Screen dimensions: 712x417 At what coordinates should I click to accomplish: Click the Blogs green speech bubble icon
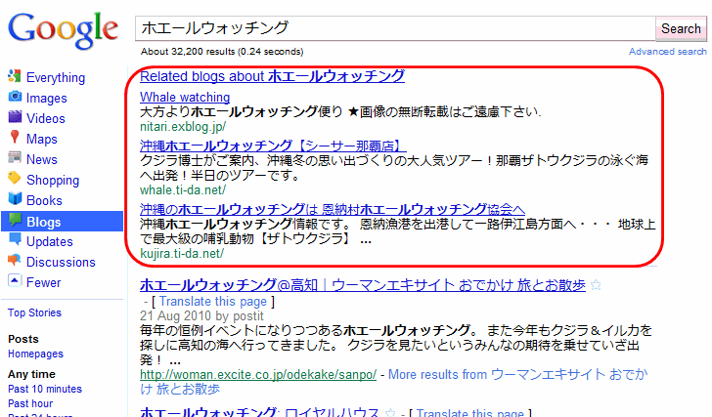pyautogui.click(x=15, y=220)
